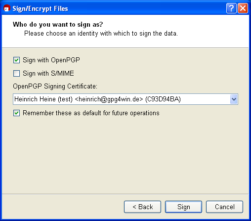
Task: Toggle Remember these as default checkbox
Action: (16, 113)
